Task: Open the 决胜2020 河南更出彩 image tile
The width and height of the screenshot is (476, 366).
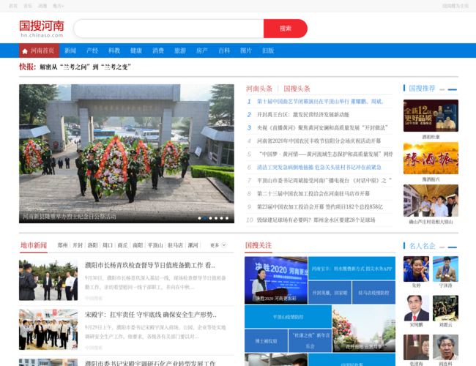Action: click(x=276, y=280)
